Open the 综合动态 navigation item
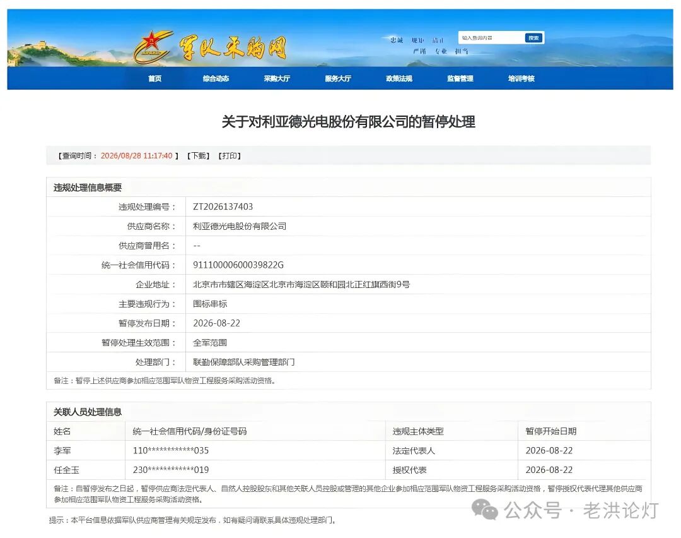681x538 pixels. tap(216, 79)
